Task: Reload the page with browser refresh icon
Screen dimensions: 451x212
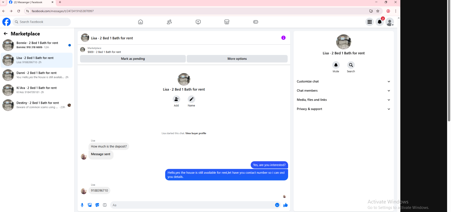Action: [19, 11]
